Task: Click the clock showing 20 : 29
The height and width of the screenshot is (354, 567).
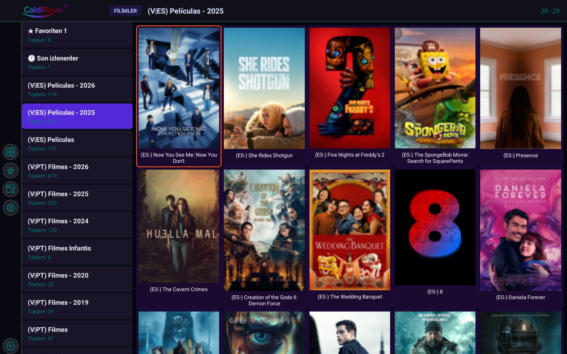Action: [x=550, y=11]
